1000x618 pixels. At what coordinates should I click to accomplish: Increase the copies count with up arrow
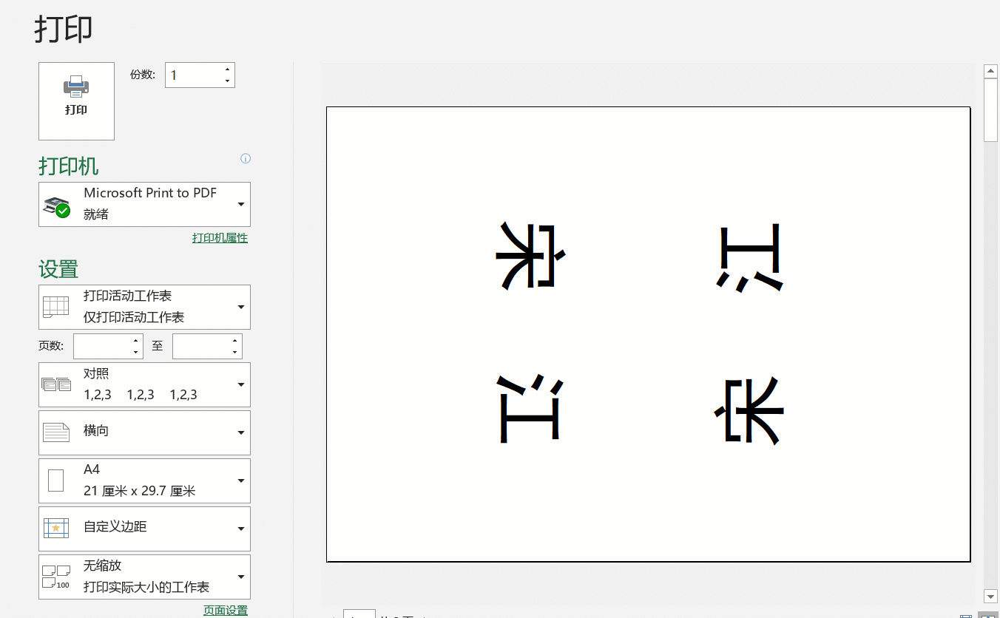(227, 69)
